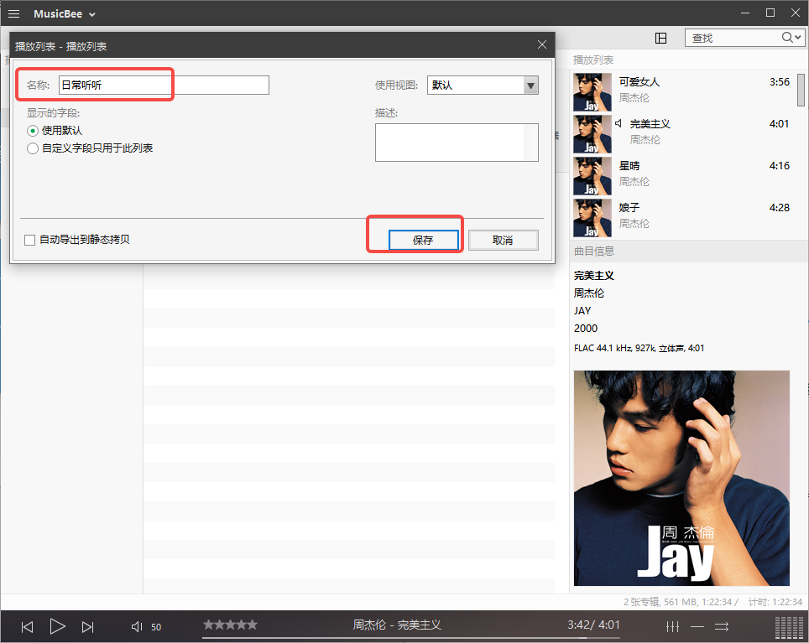Click the 取消 button

[x=503, y=240]
